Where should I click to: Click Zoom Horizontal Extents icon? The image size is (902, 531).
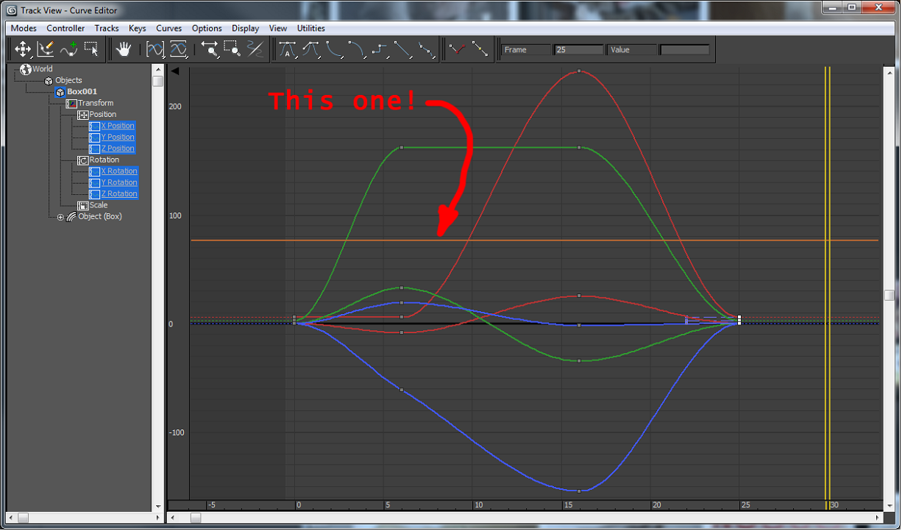(x=155, y=49)
